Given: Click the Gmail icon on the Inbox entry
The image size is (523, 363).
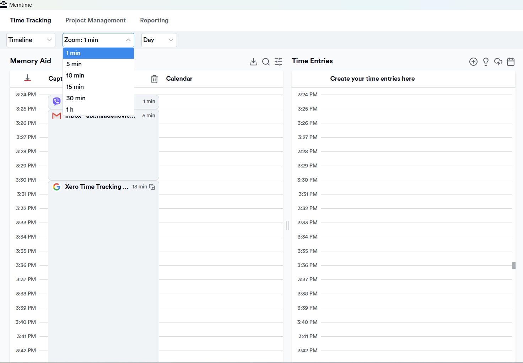Looking at the screenshot, I should (56, 116).
